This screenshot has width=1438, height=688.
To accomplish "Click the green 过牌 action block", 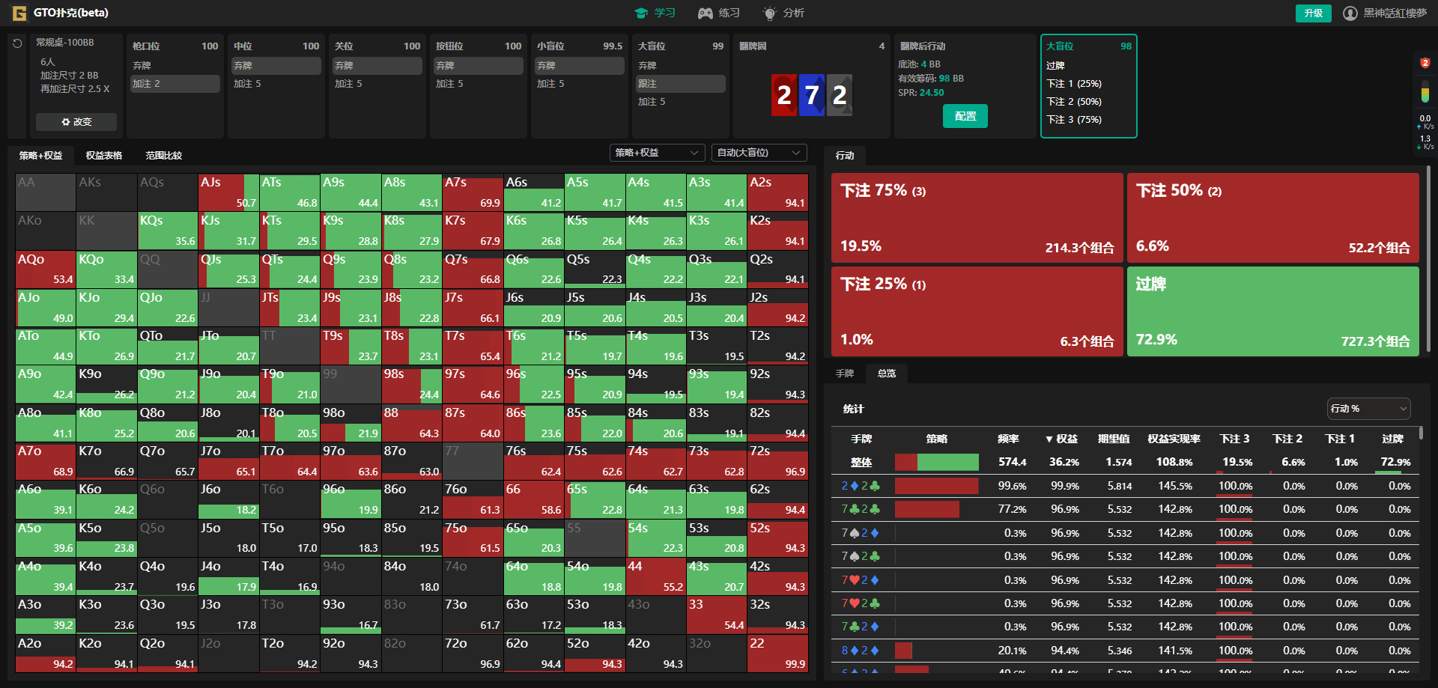I will click(1272, 311).
